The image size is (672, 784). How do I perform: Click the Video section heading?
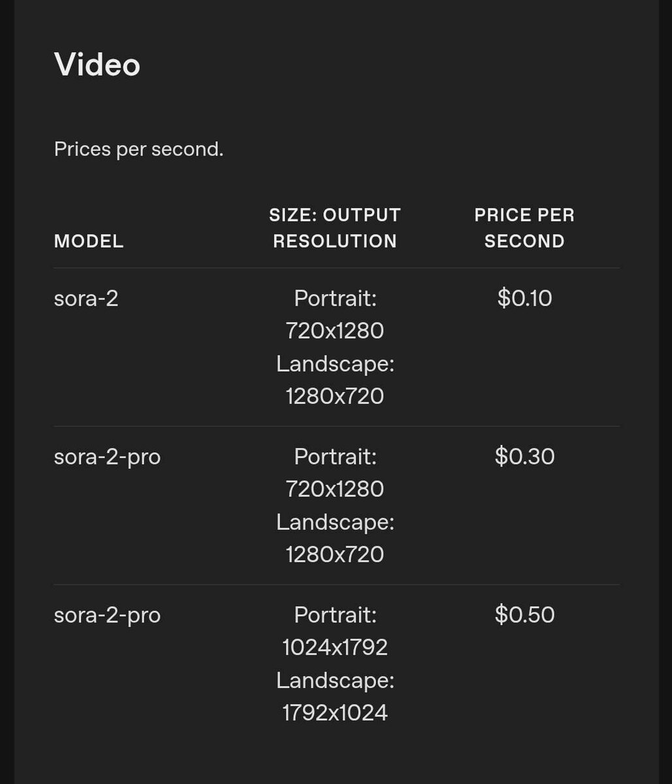coord(97,65)
